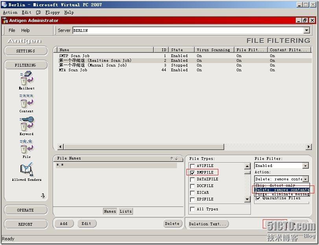The image size is (319, 245).
Task: Click the REPORT button
Action: (x=26, y=224)
